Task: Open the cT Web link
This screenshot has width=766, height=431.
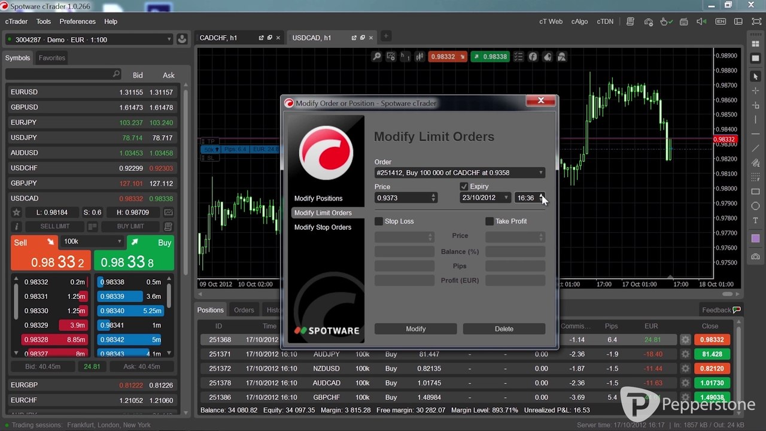Action: point(551,22)
